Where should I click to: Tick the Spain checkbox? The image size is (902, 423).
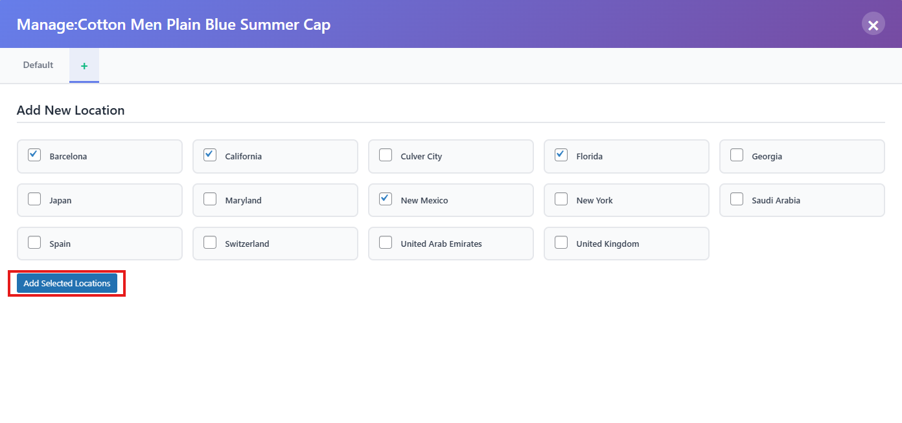[34, 243]
